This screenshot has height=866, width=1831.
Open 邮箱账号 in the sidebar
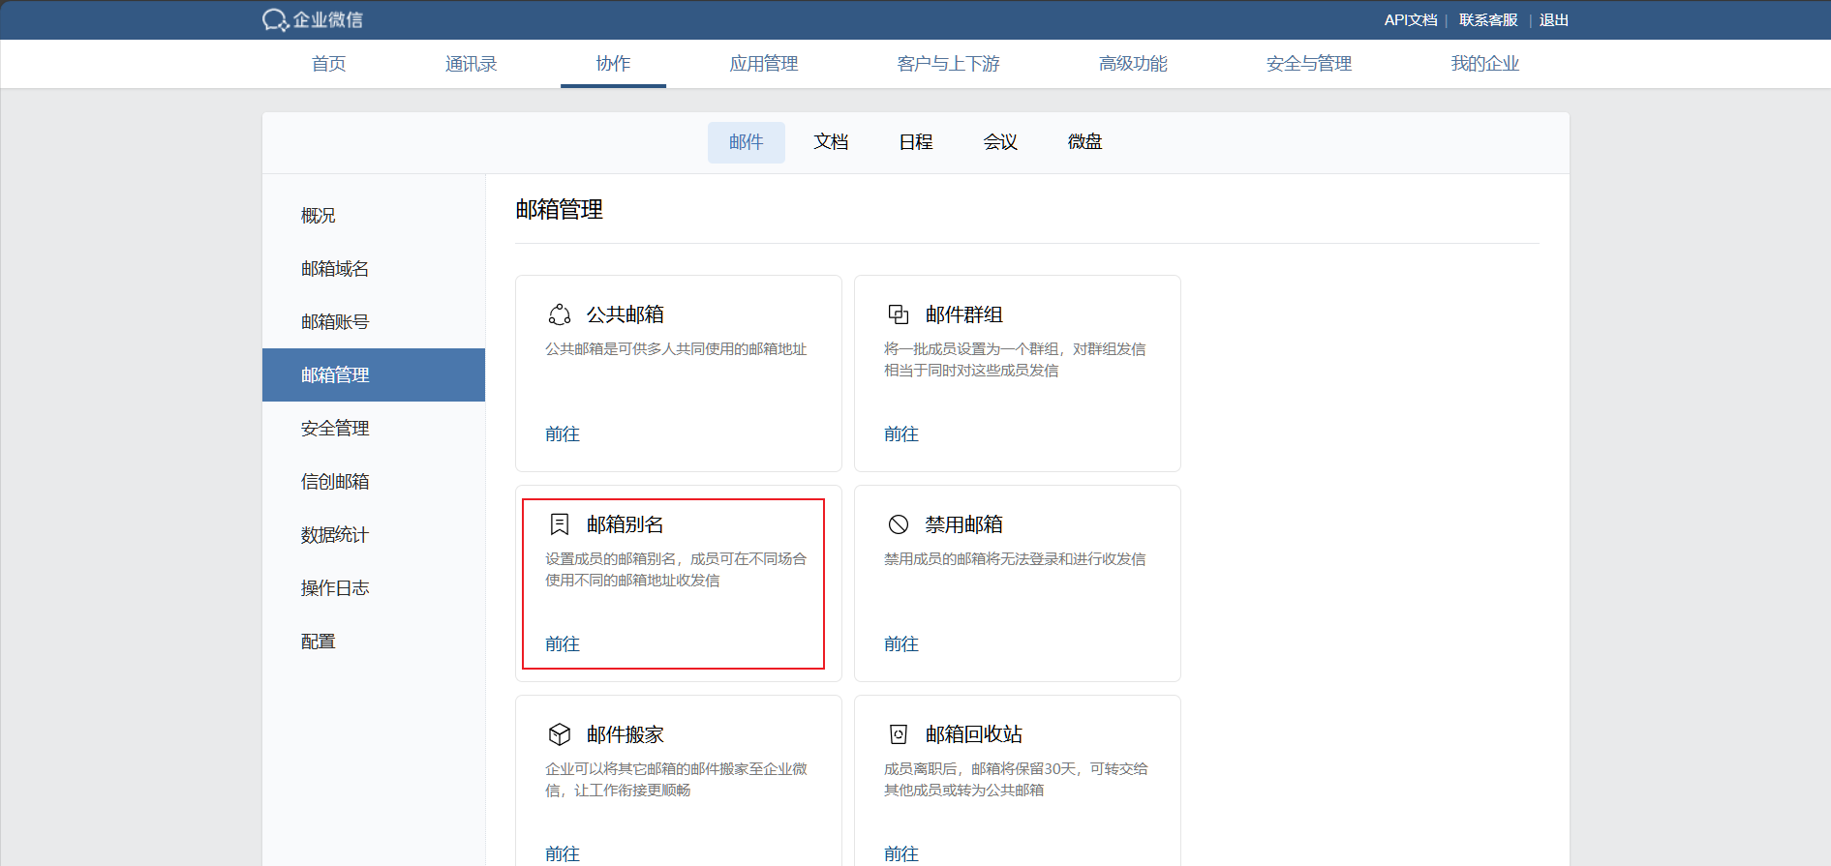(374, 322)
